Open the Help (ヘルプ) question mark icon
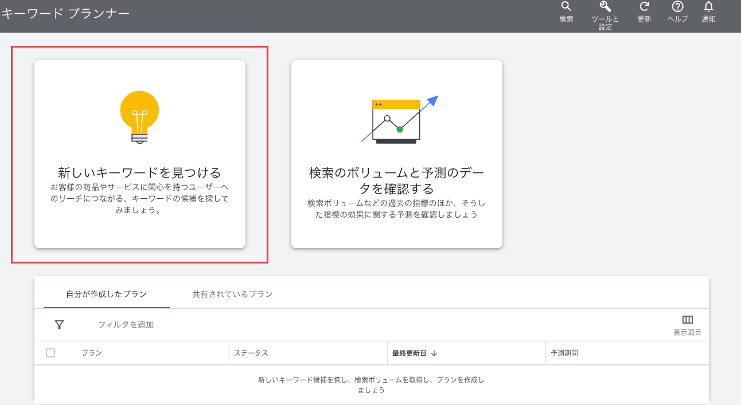Image resolution: width=741 pixels, height=405 pixels. point(677,7)
